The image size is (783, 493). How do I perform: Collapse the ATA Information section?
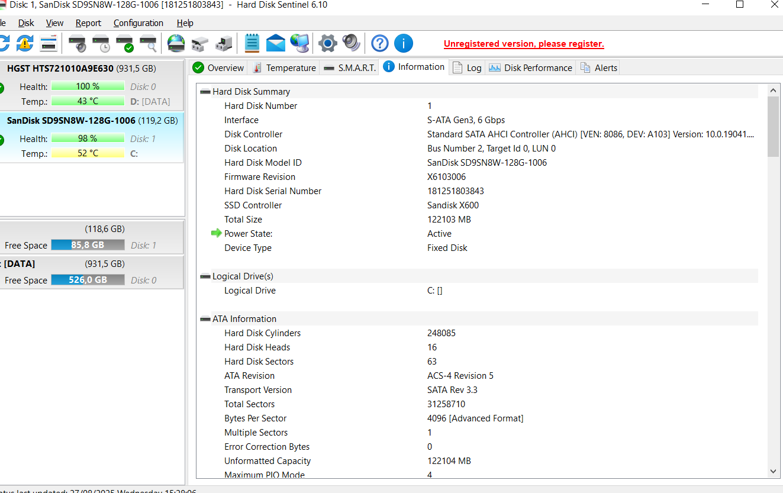tap(205, 319)
